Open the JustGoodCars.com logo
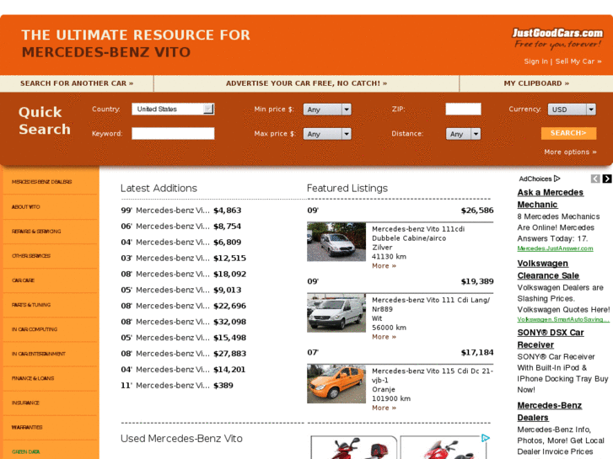613x459 pixels. tap(557, 38)
